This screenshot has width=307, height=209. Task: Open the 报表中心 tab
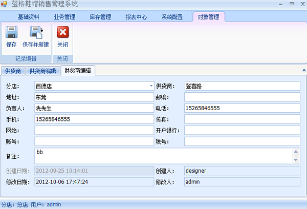pyautogui.click(x=137, y=17)
